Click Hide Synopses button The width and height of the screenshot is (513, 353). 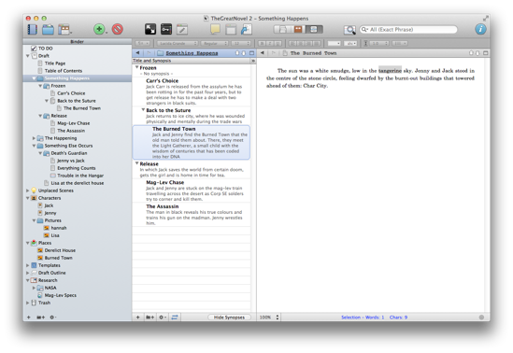click(229, 318)
